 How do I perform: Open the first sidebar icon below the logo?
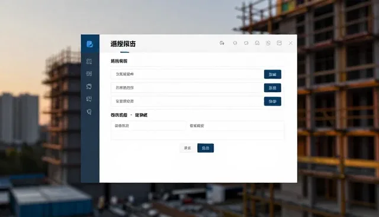[89, 61]
